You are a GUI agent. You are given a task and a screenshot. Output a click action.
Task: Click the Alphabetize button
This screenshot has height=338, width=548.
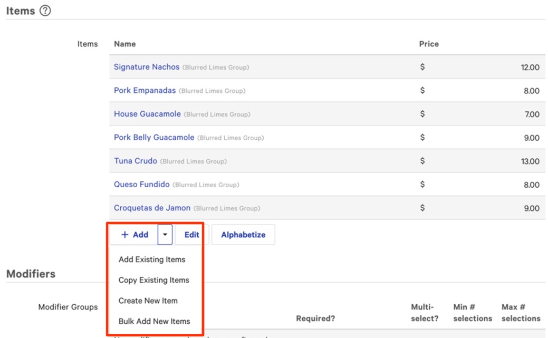pyautogui.click(x=243, y=234)
